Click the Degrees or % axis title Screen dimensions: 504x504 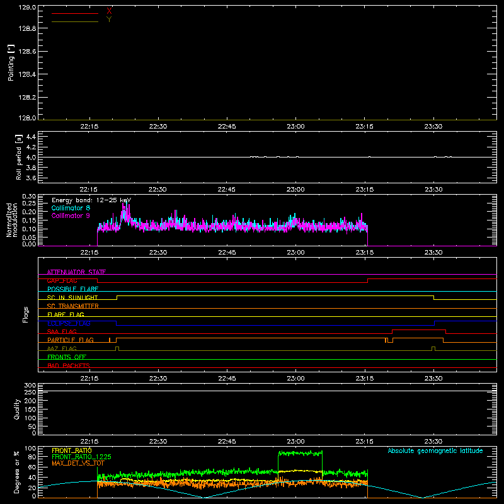click(17, 472)
